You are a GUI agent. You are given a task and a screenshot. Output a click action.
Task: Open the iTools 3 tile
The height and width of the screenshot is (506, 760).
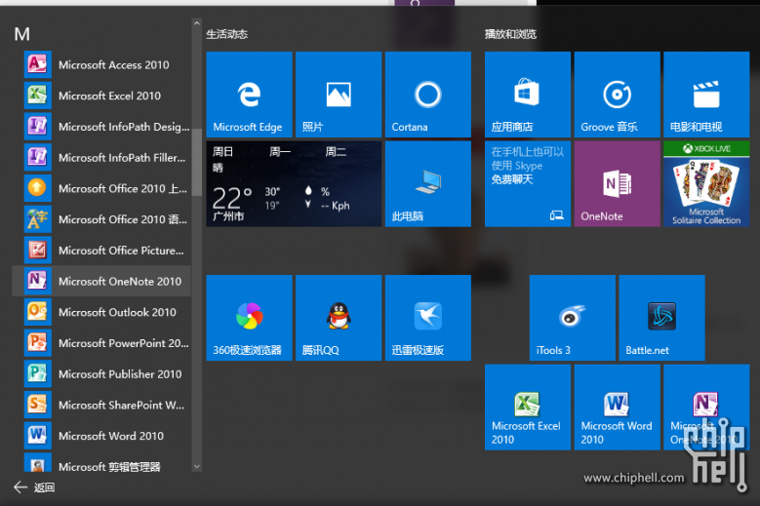click(x=573, y=318)
